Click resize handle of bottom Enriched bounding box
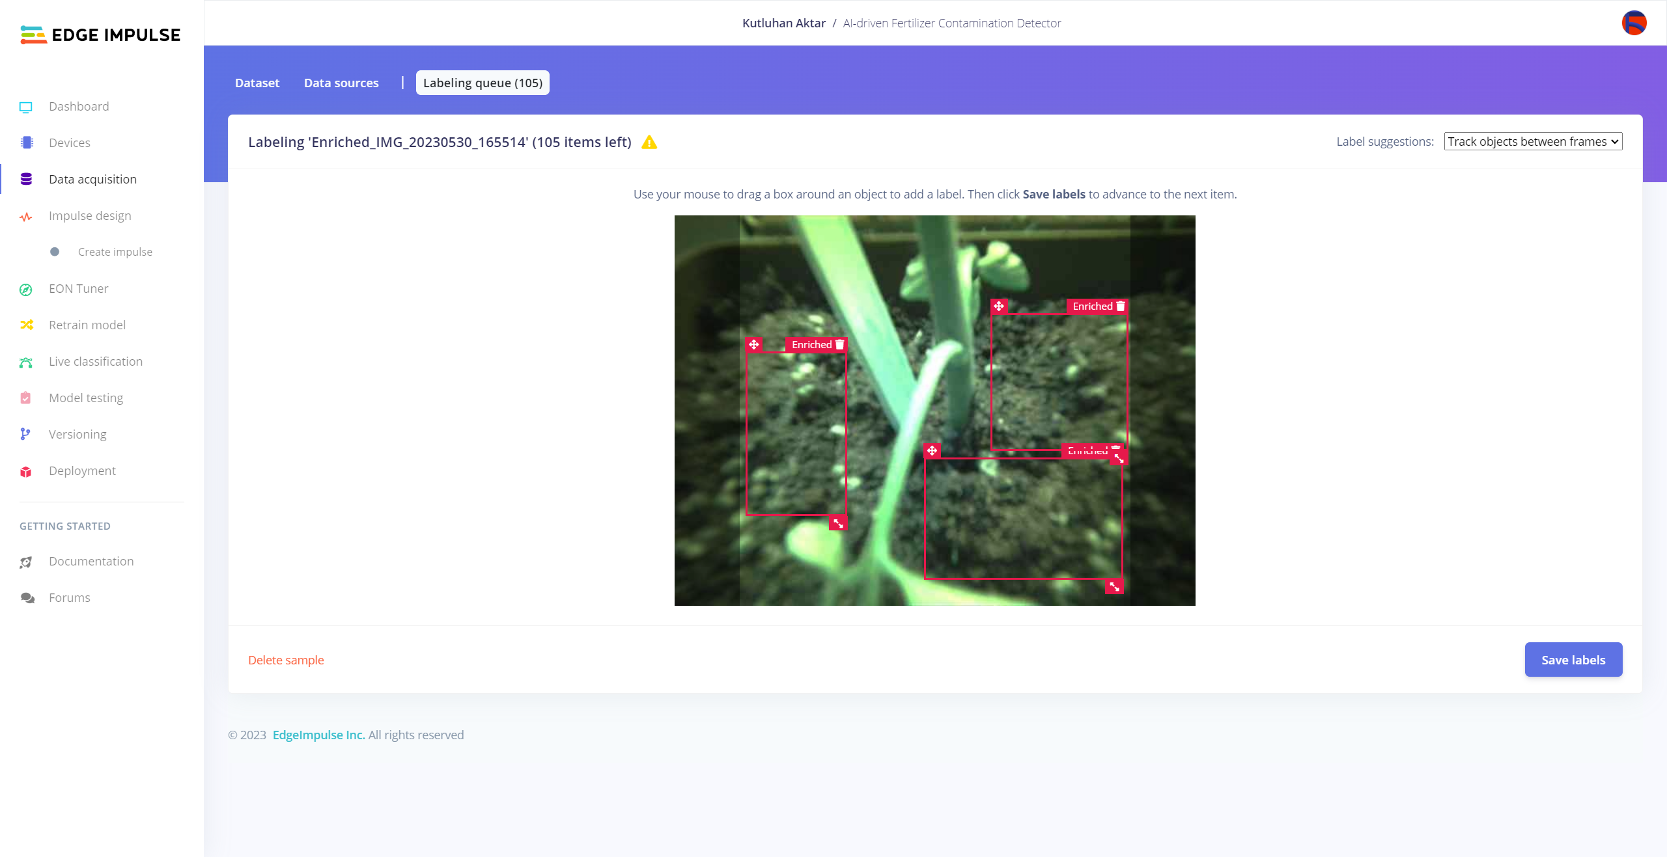Screen dimensions: 1667x857 (1114, 587)
